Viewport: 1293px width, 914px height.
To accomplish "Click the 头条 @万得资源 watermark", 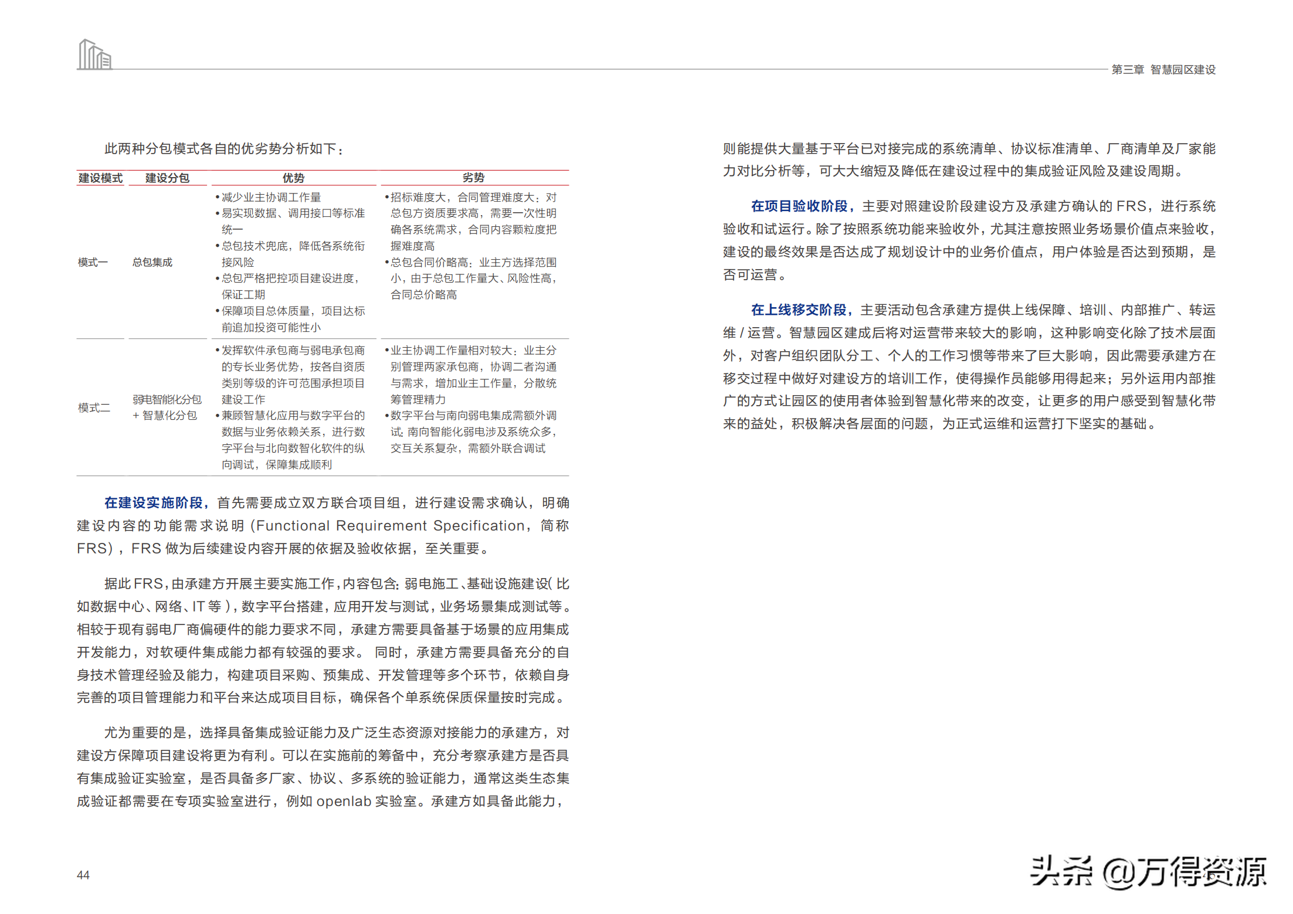I will (x=1148, y=872).
